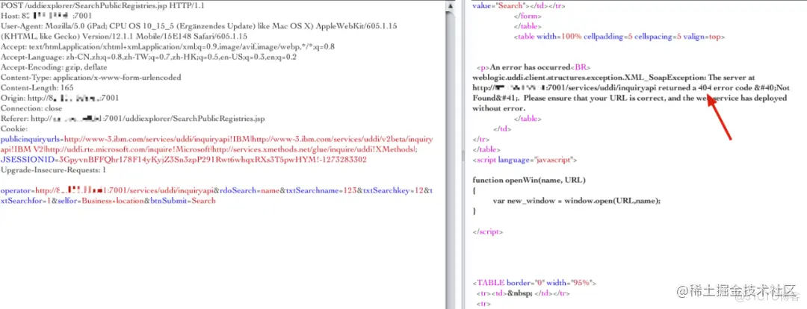Screen dimensions: 807x309
Task: Click the closing </tr> tag below </td>
Action: [480, 140]
